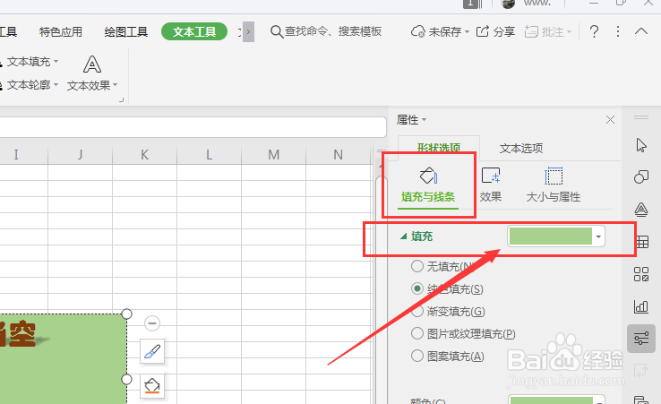
Task: Select the 图片或纹理填充 picture fill radio button
Action: [416, 333]
